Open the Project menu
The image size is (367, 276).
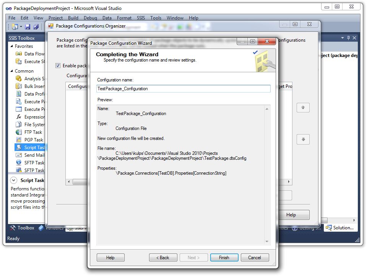pyautogui.click(x=55, y=18)
